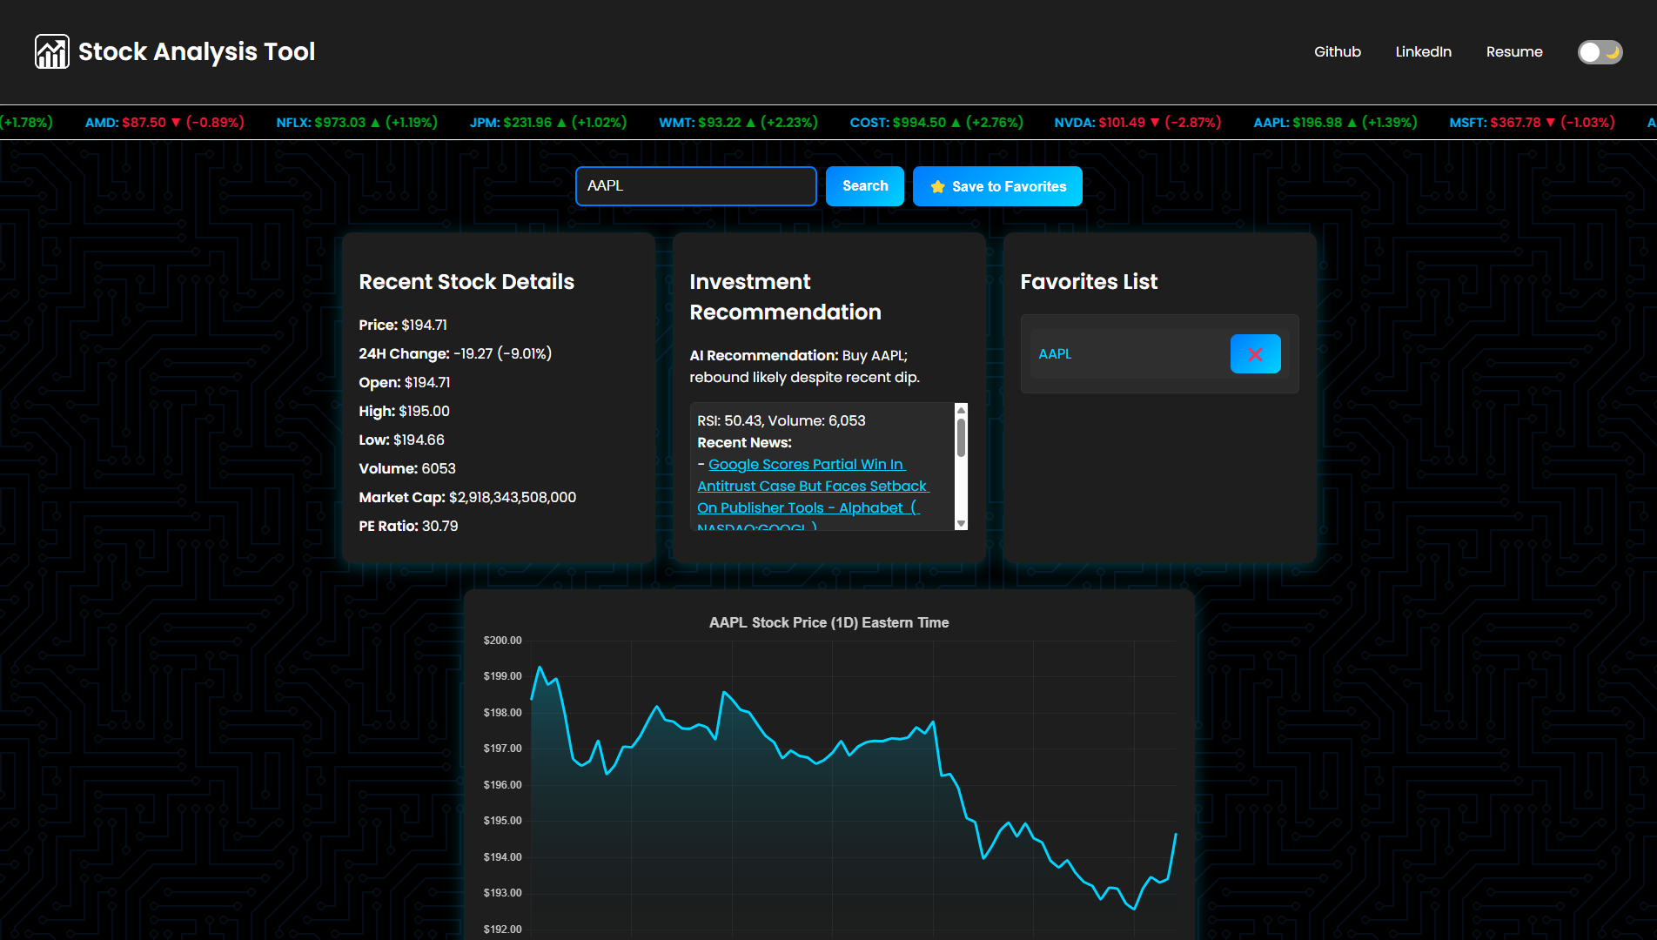Click the MSFT $367.78 ticker item
The height and width of the screenshot is (940, 1657).
click(x=1532, y=123)
